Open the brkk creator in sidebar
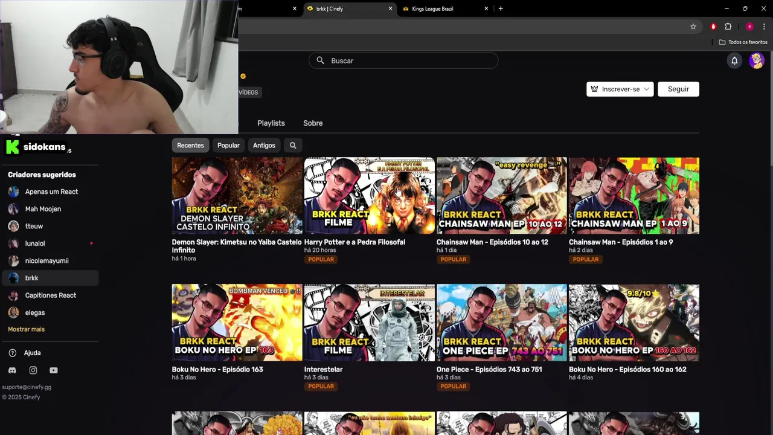Viewport: 773px width, 435px height. tap(50, 278)
